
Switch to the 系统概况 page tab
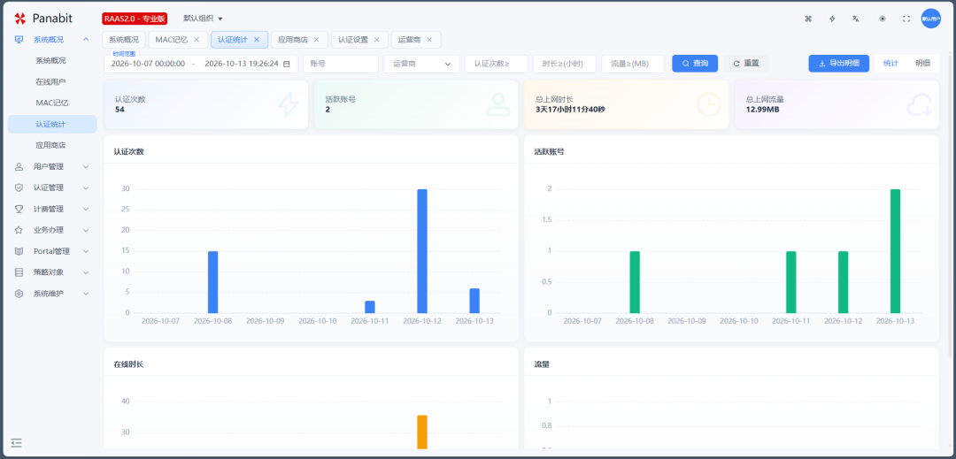[x=124, y=40]
